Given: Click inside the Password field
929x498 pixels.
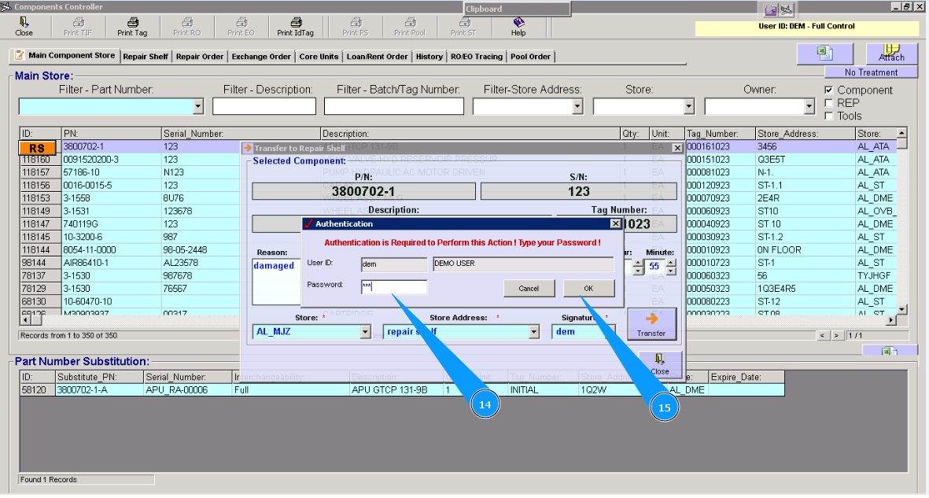Looking at the screenshot, I should [393, 286].
